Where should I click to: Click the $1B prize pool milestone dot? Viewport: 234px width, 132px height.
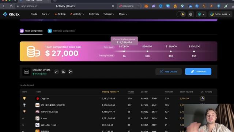(147, 51)
